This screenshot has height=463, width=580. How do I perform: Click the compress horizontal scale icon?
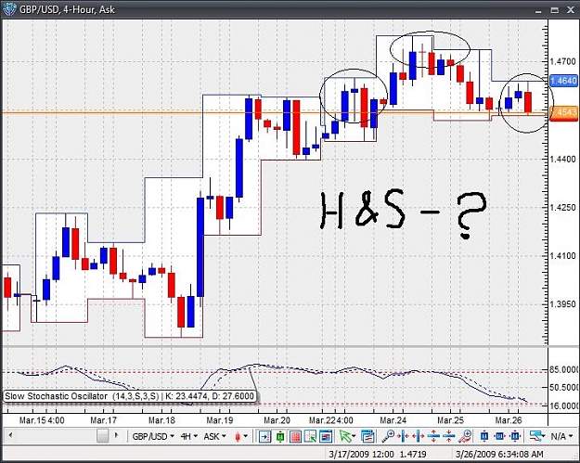point(403,436)
